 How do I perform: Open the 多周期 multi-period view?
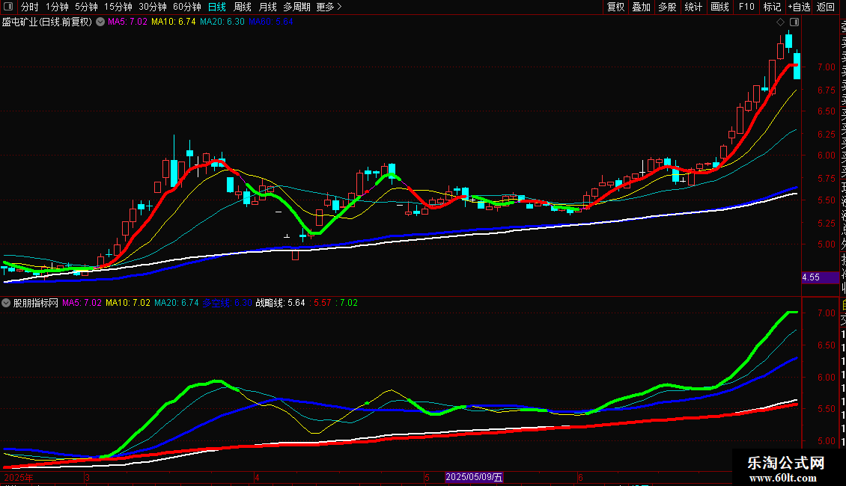(296, 7)
